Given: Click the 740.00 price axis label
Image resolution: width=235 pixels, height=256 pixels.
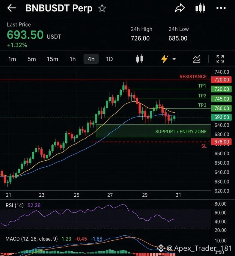Looking at the screenshot, I should tap(222, 72).
